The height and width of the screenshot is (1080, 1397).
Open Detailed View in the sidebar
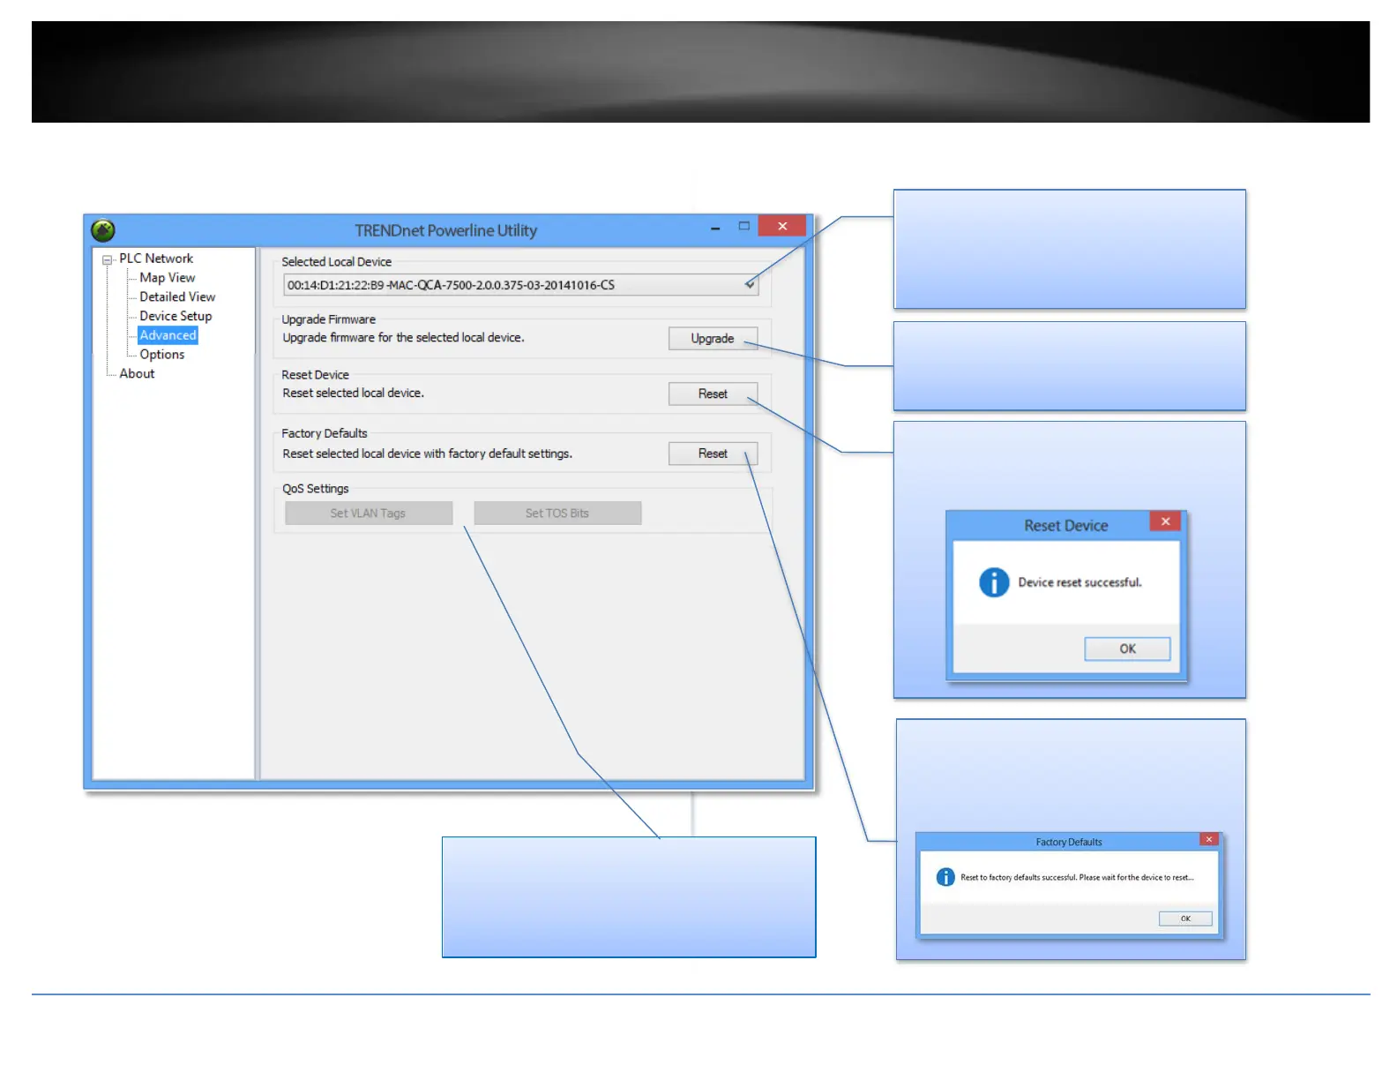click(x=177, y=297)
